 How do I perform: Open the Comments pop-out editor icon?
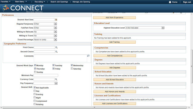[x=88, y=56]
